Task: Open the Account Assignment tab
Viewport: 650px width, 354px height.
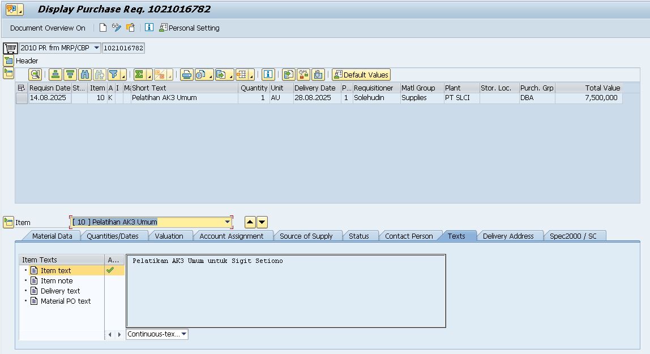Action: click(x=232, y=236)
